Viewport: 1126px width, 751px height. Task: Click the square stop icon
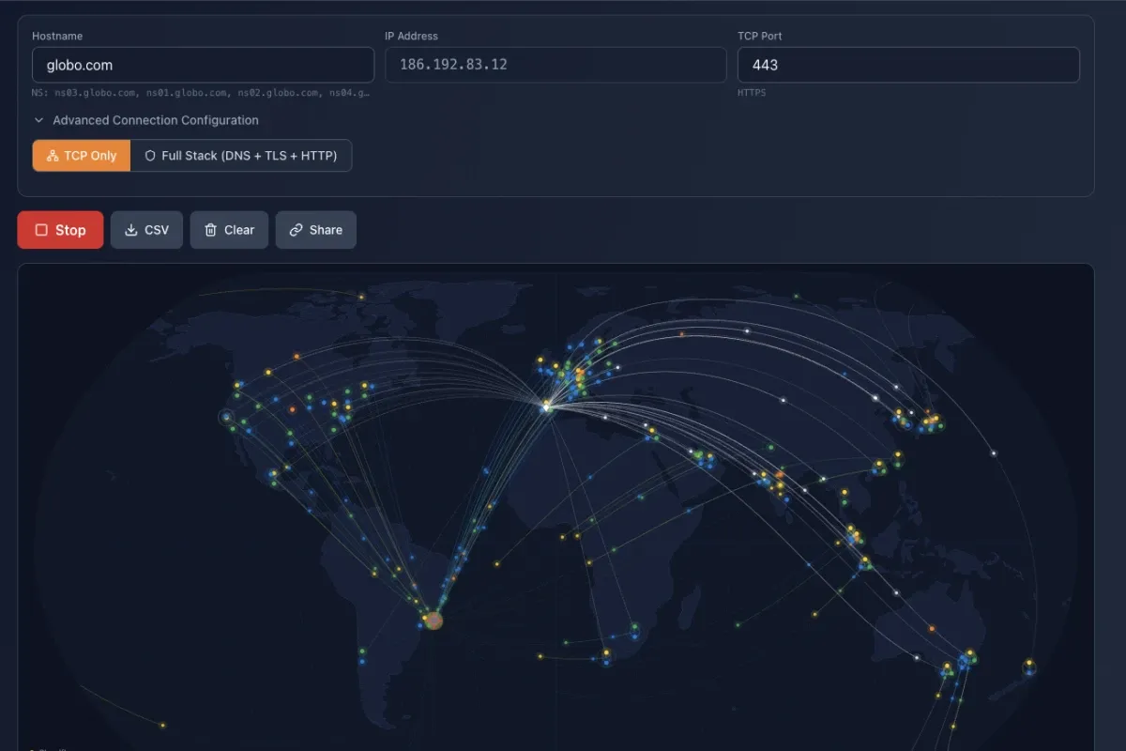tap(41, 230)
